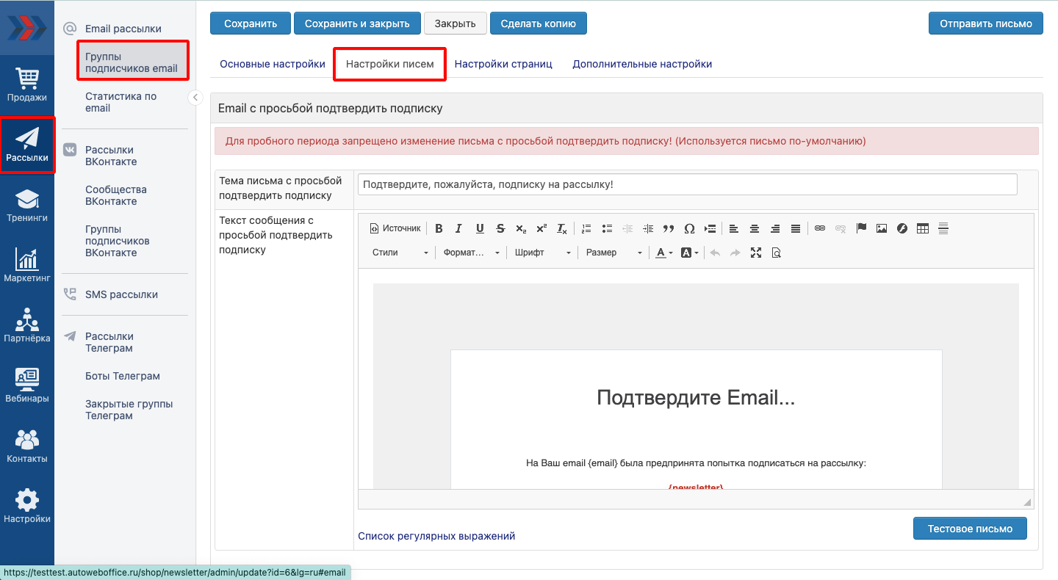Toggle Источник source view mode
Viewport: 1058px width, 580px height.
(395, 228)
